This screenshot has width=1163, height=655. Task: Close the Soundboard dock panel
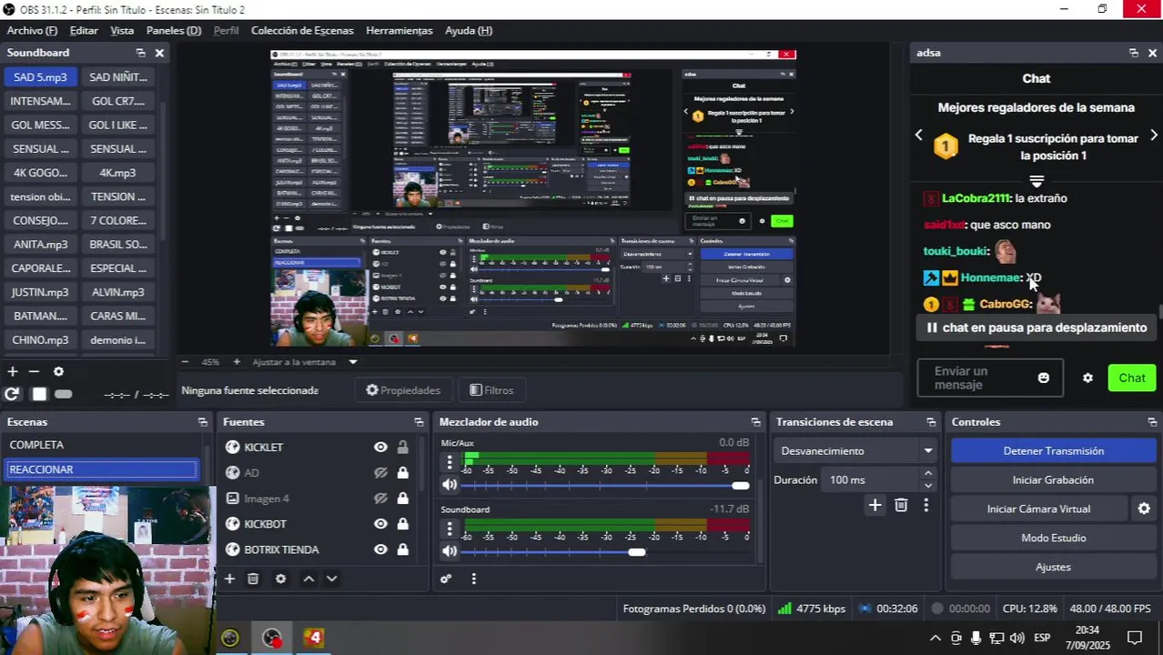click(x=159, y=53)
